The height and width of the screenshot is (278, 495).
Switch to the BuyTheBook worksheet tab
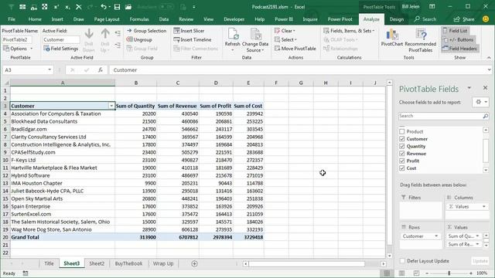128,263
